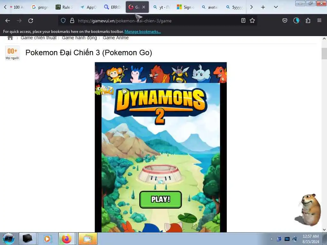Click the green PLAY! button
Screen dimensions: 327x245
click(161, 199)
